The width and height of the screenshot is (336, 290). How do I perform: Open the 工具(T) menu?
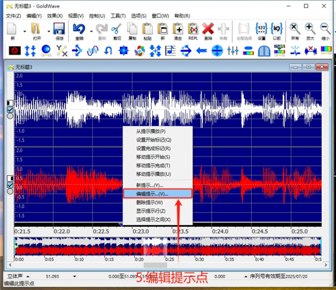[x=118, y=16]
